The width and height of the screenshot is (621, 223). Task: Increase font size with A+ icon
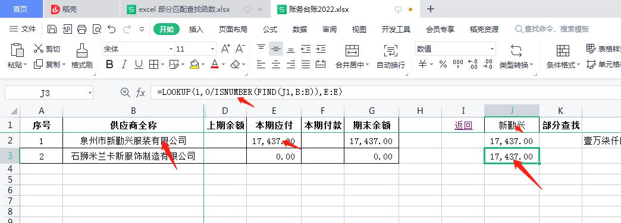point(225,49)
